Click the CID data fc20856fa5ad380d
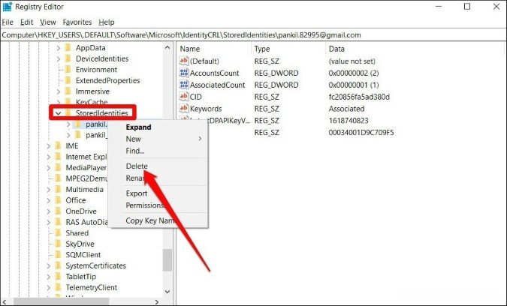The height and width of the screenshot is (306, 507). (359, 97)
